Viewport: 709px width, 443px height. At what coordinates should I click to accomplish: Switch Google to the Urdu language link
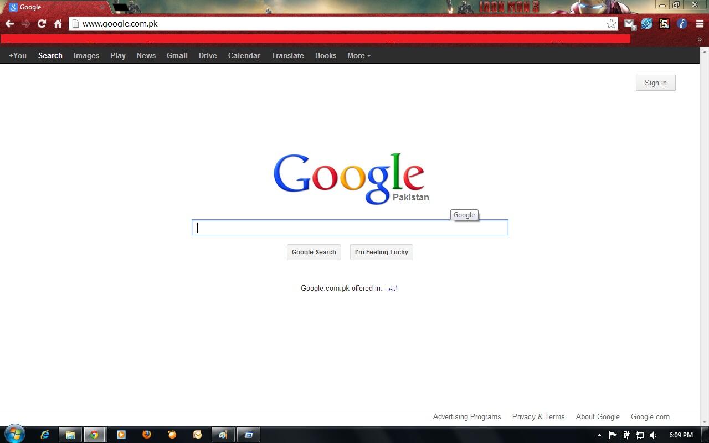(392, 288)
